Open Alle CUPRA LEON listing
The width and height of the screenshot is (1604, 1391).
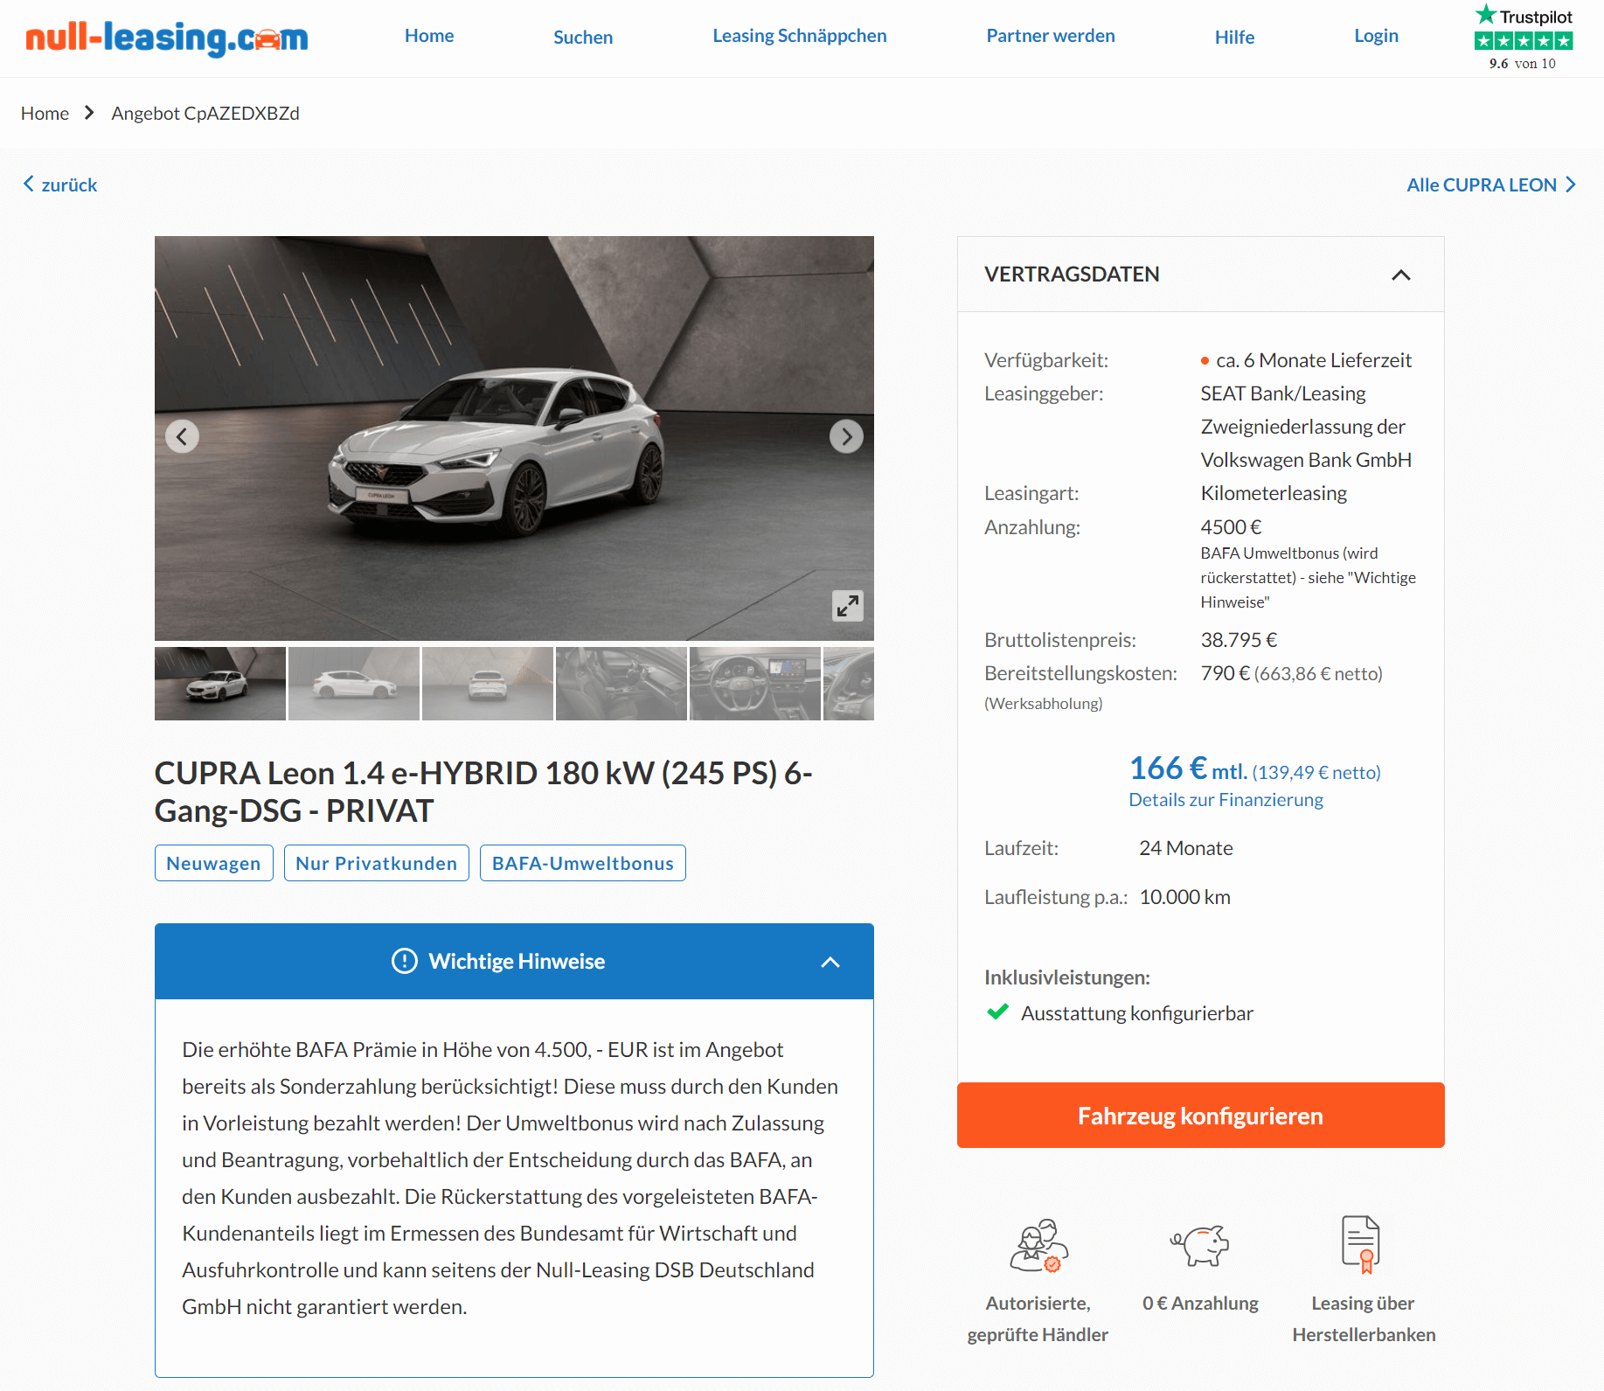(1491, 184)
